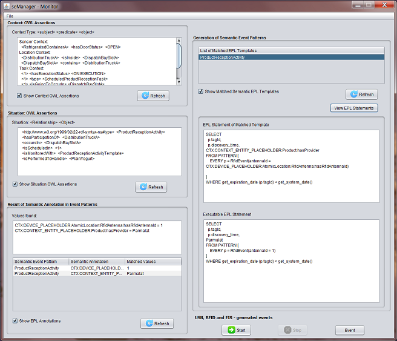
Task: Refresh the matched EPL templates list
Action: click(361, 94)
